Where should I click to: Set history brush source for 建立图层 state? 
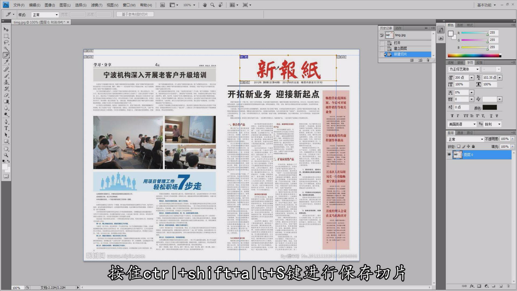(x=382, y=48)
